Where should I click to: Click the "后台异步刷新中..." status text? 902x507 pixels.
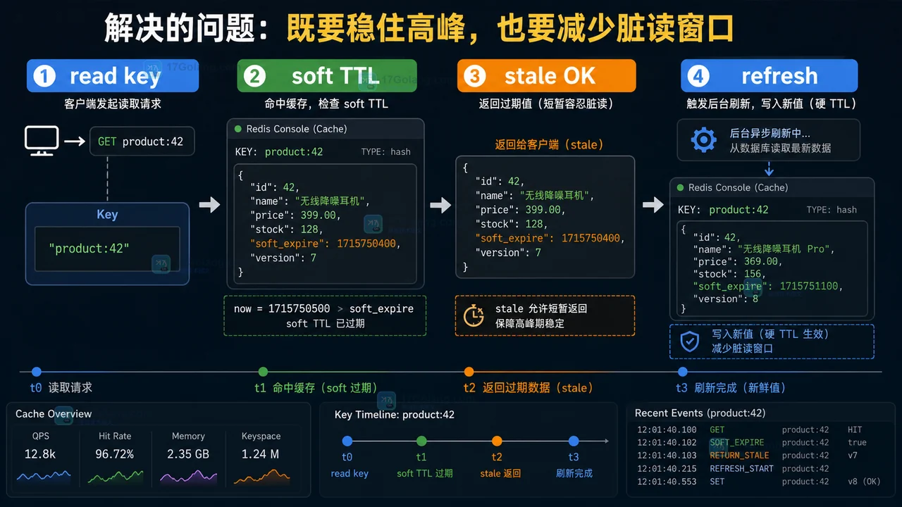770,133
